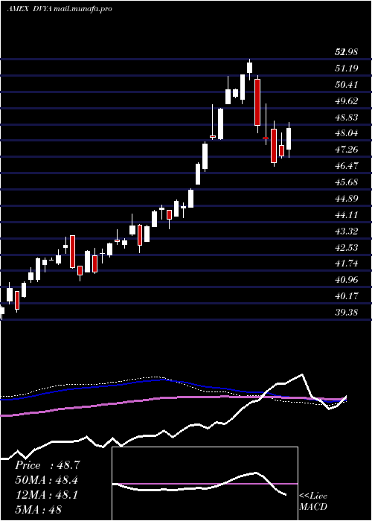Click the tall red candle after the peak
The image size is (372, 521).
pos(257,102)
